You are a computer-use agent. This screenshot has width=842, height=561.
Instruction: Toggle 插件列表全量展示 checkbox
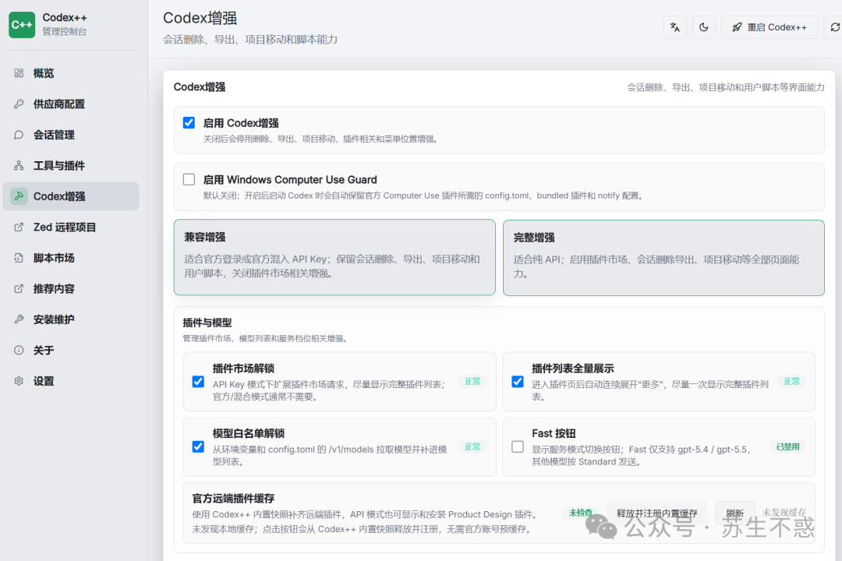pos(518,382)
